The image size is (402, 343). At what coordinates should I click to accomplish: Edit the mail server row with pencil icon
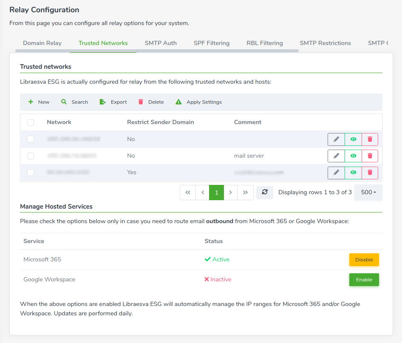point(336,156)
